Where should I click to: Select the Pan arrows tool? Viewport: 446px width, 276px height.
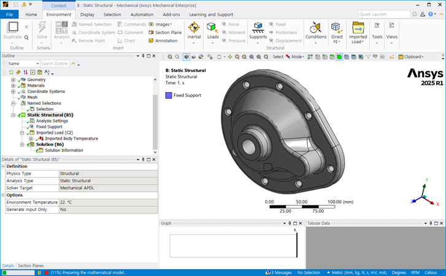(230, 57)
